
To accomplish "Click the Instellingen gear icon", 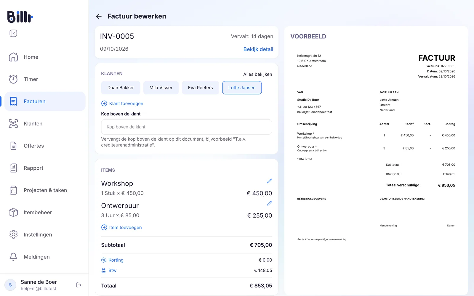I will point(13,234).
